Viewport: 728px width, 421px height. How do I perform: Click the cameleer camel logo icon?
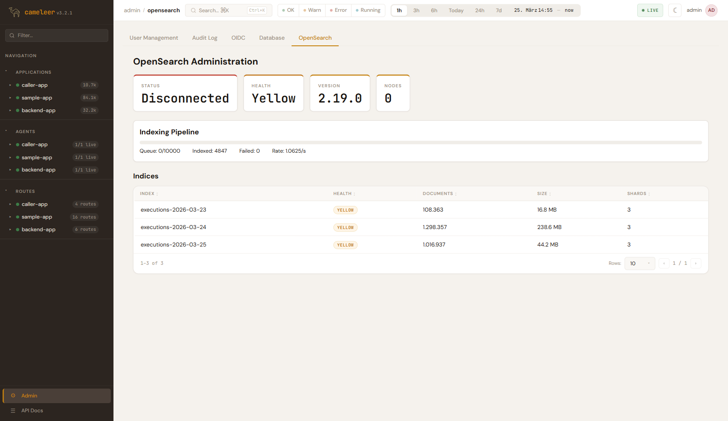click(x=14, y=12)
